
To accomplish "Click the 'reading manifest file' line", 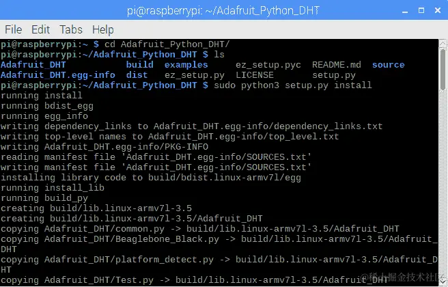I will pyautogui.click(x=156, y=157).
